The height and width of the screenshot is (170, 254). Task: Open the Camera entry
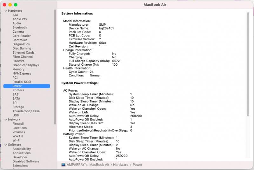pos(18,32)
